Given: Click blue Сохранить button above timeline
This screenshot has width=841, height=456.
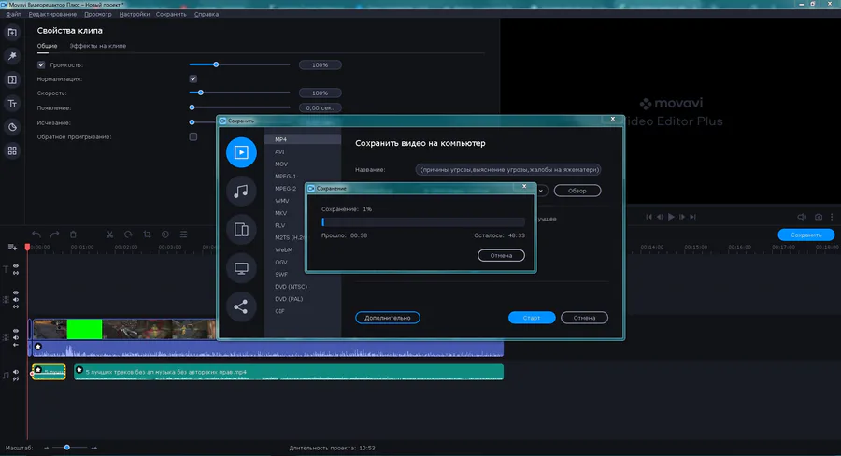Looking at the screenshot, I should pos(806,235).
